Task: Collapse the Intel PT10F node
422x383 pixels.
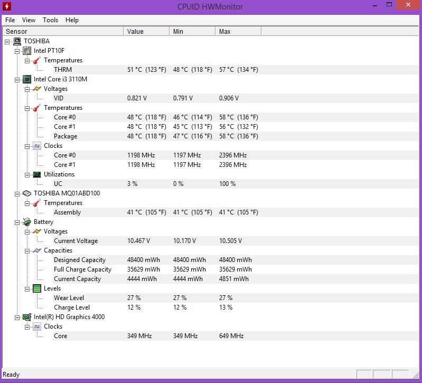Action: click(17, 51)
